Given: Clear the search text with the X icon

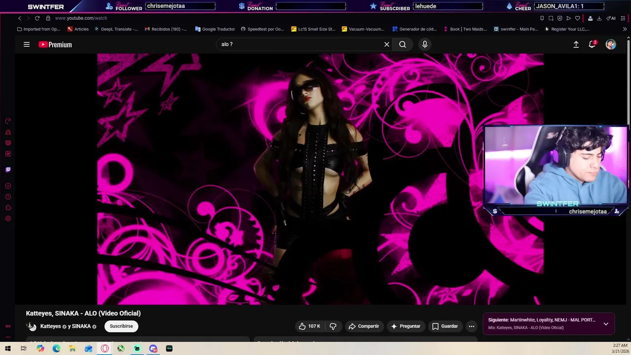Looking at the screenshot, I should point(387,44).
